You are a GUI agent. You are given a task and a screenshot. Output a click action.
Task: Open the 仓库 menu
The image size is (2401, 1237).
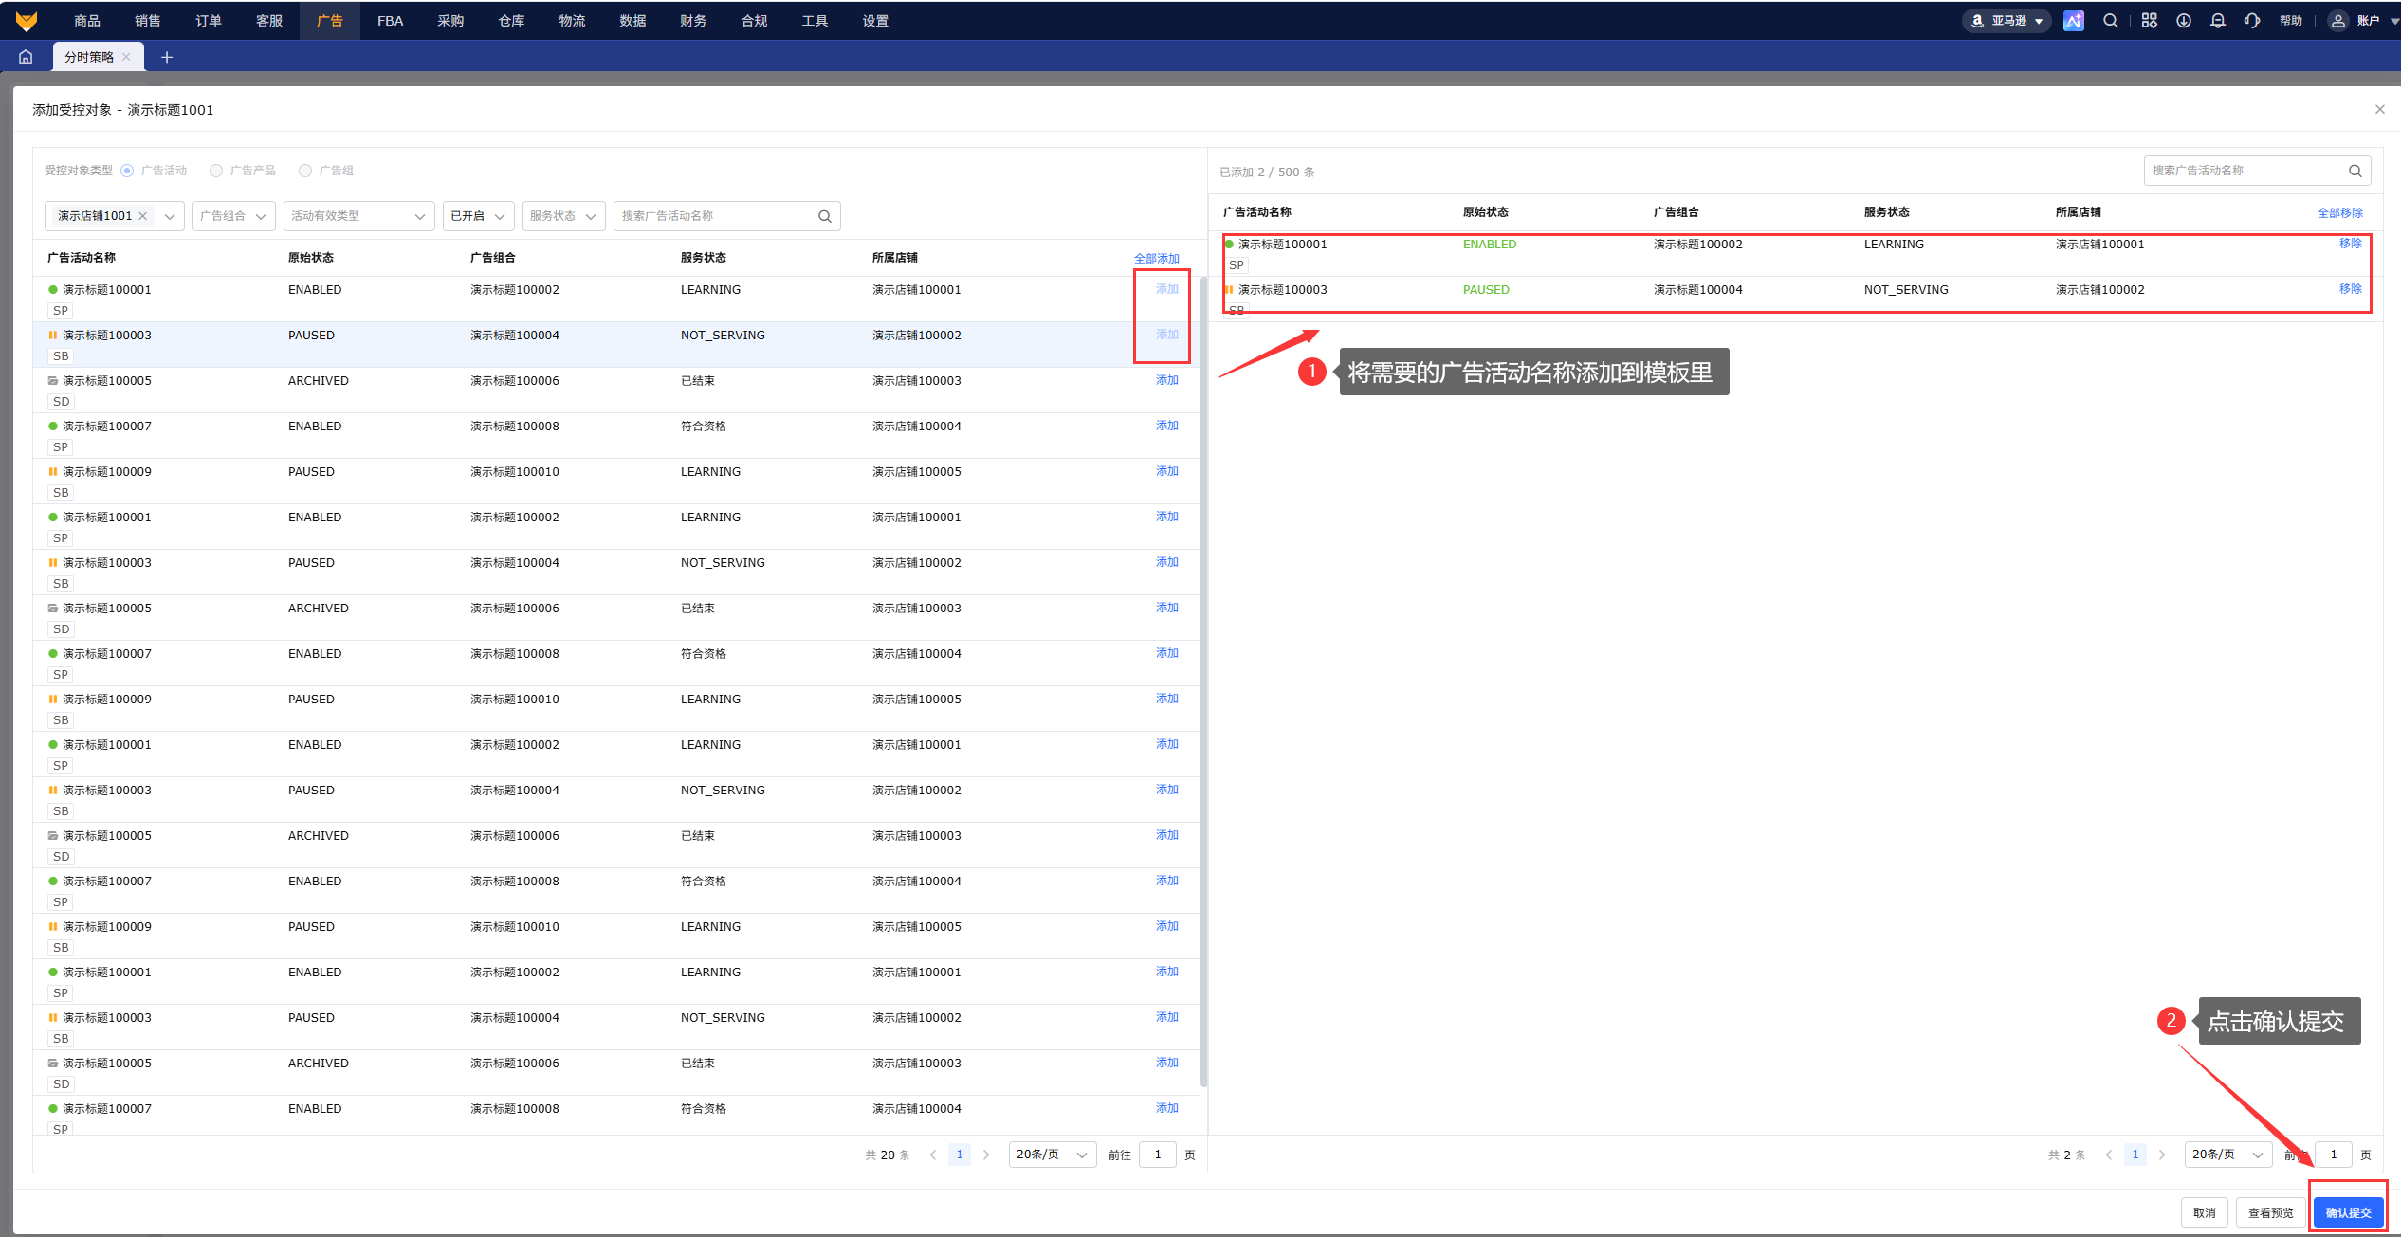pyautogui.click(x=512, y=20)
